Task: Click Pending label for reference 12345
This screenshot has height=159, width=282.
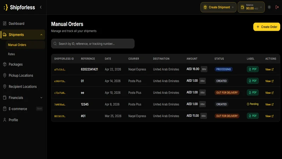Action: click(x=252, y=104)
